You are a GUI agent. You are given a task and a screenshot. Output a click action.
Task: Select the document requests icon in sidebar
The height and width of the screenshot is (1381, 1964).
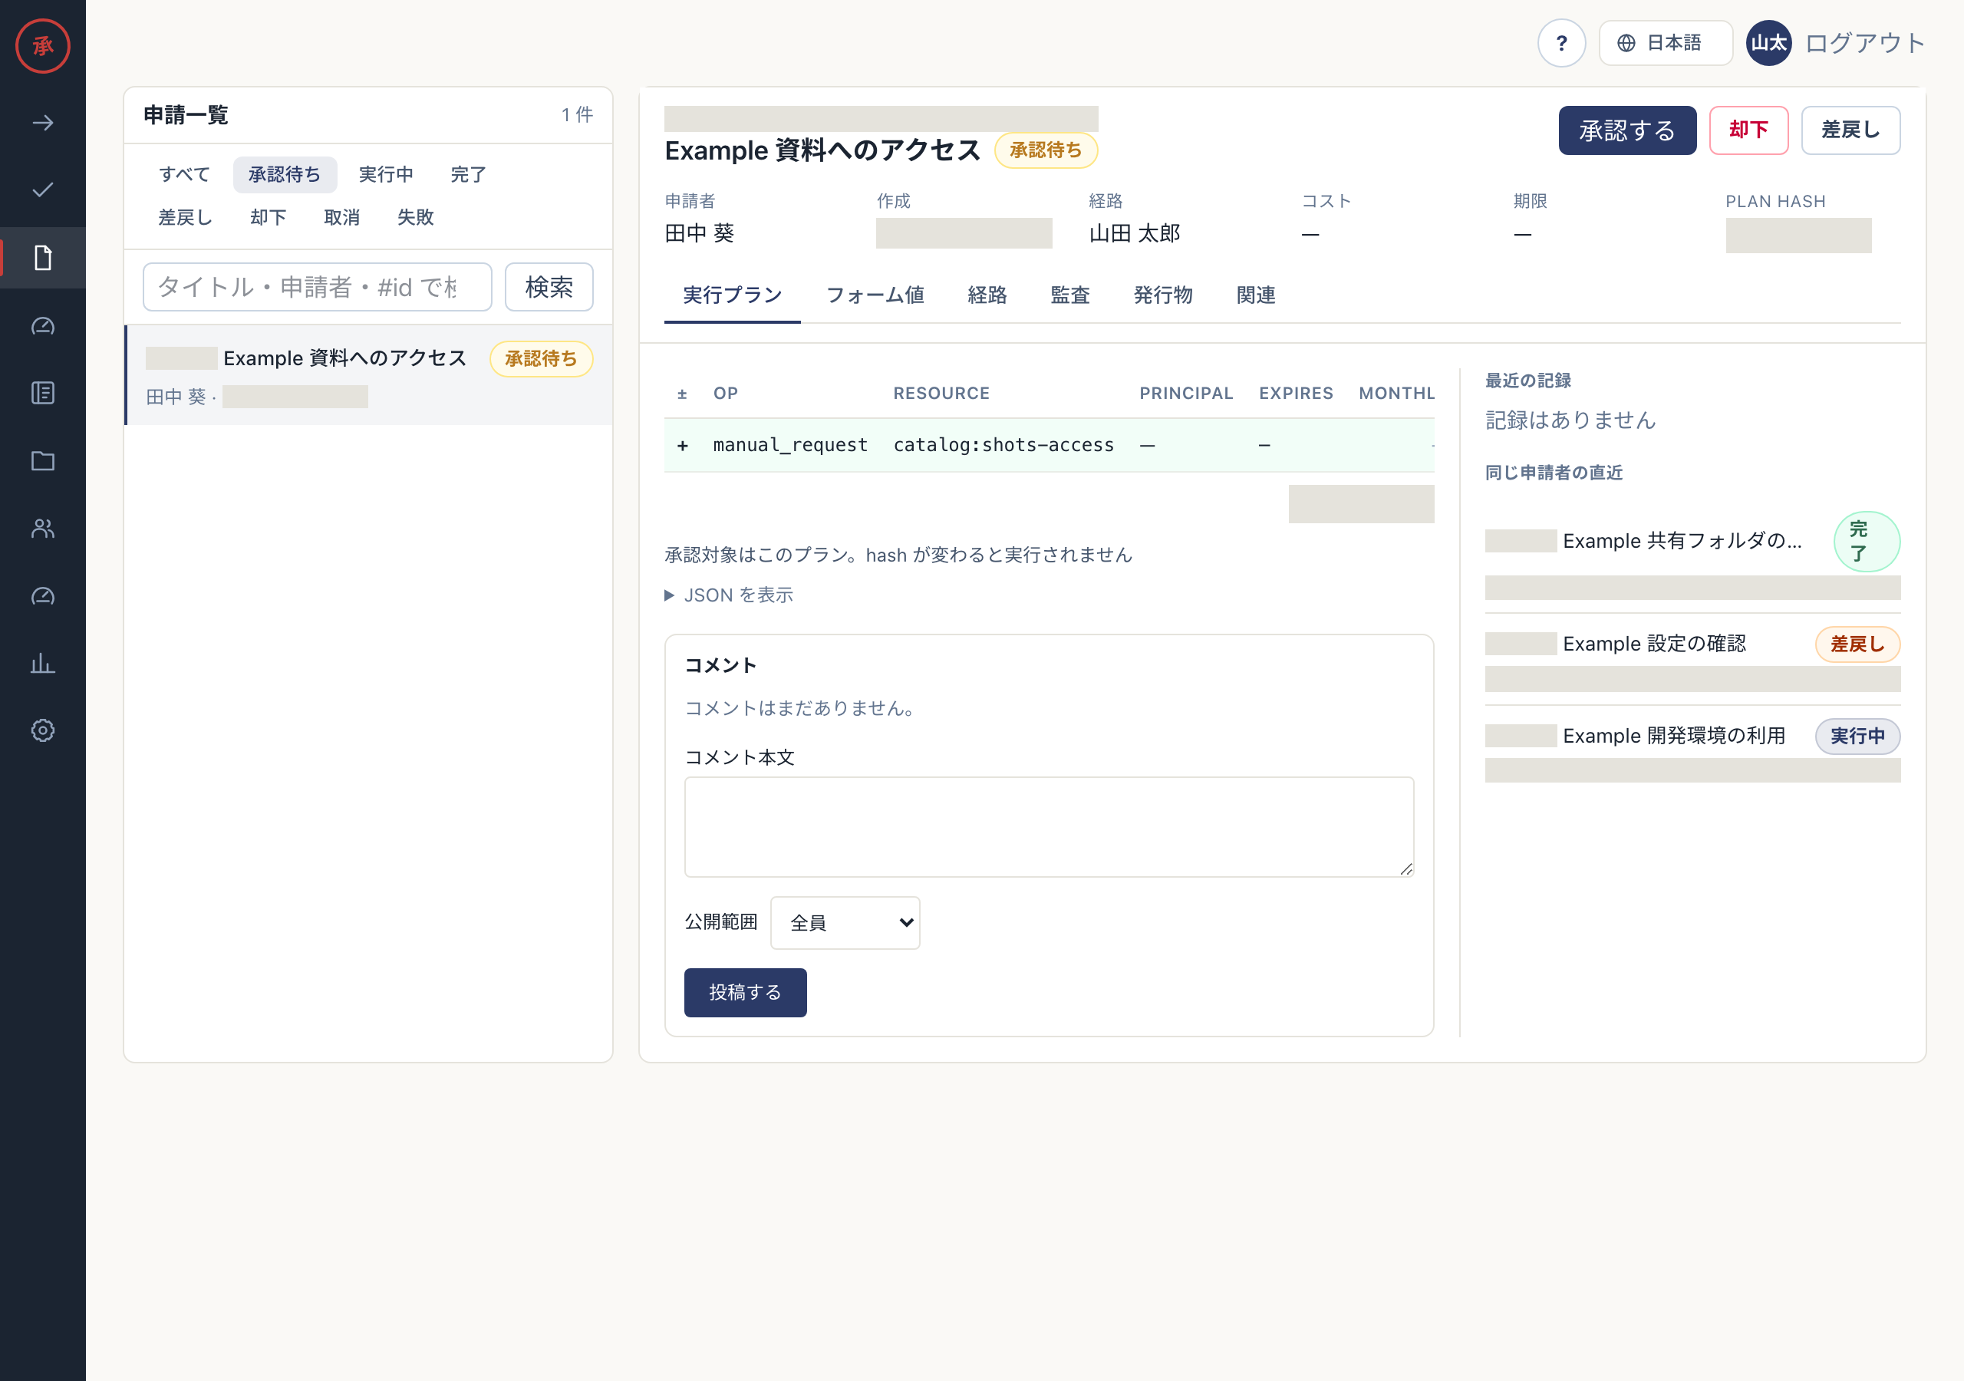tap(43, 258)
